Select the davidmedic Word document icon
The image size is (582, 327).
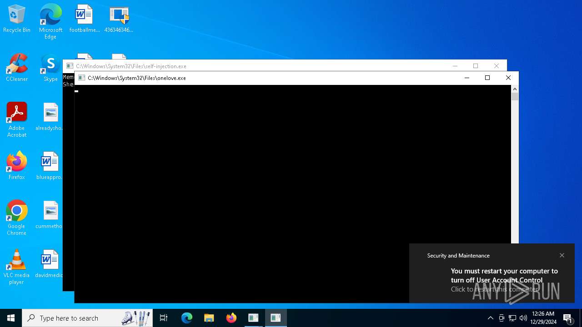pos(50,264)
